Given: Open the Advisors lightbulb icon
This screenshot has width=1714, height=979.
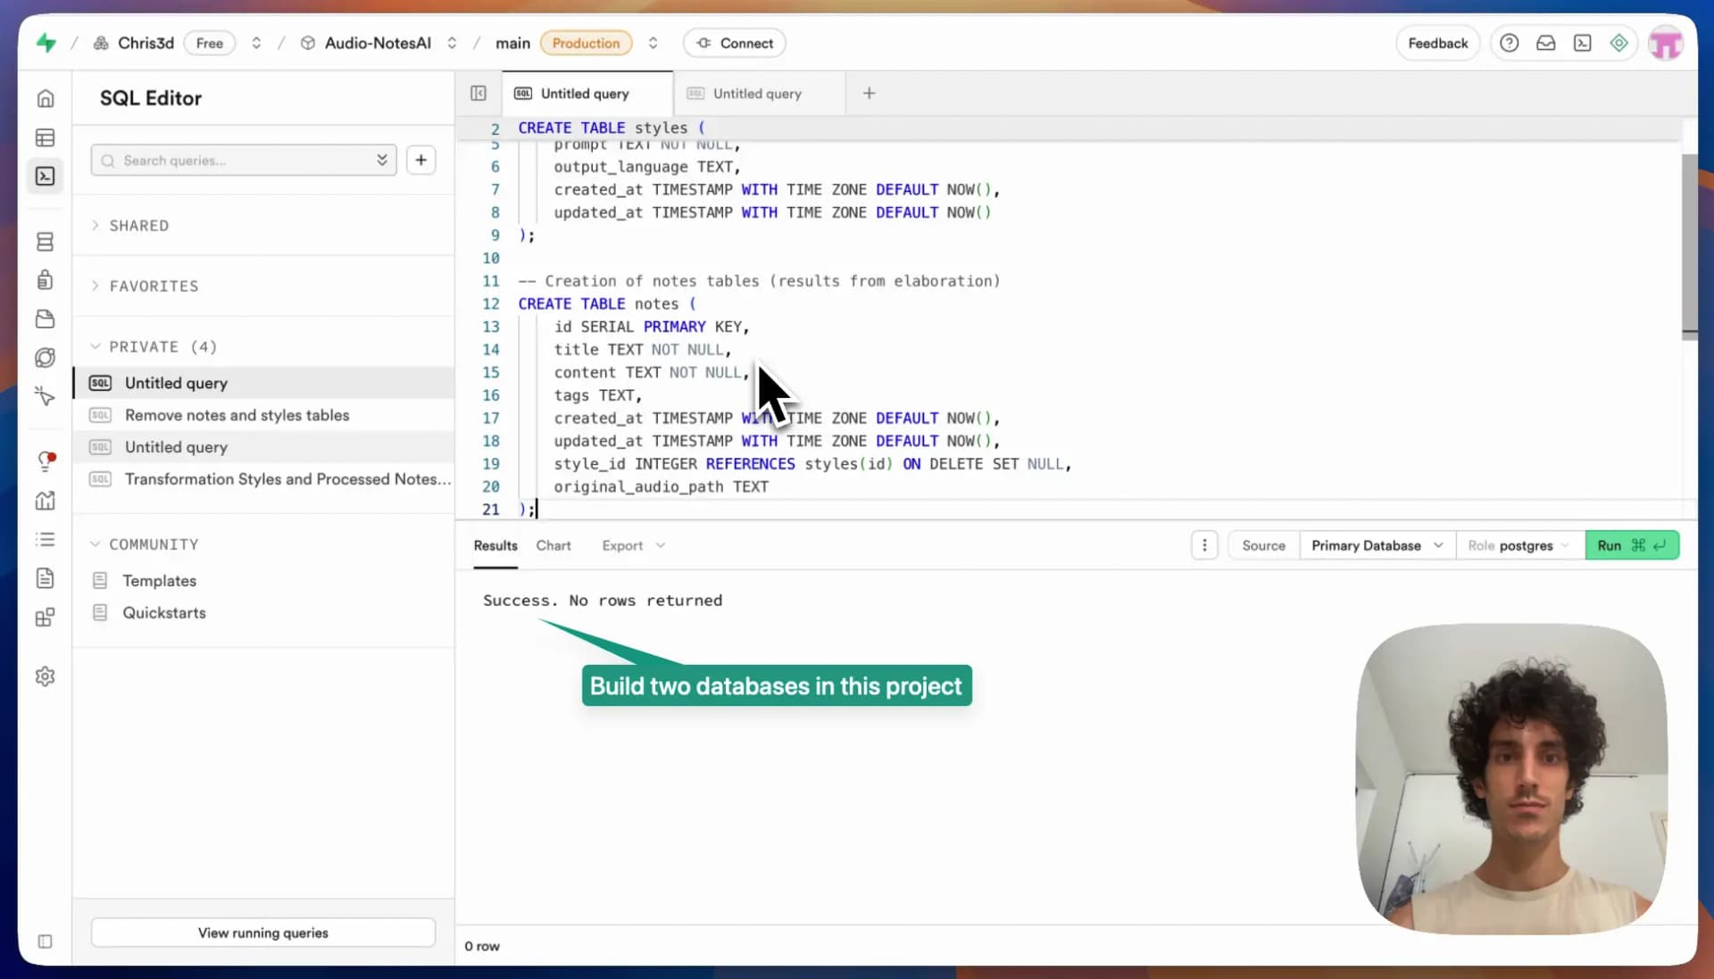Looking at the screenshot, I should 46,461.
